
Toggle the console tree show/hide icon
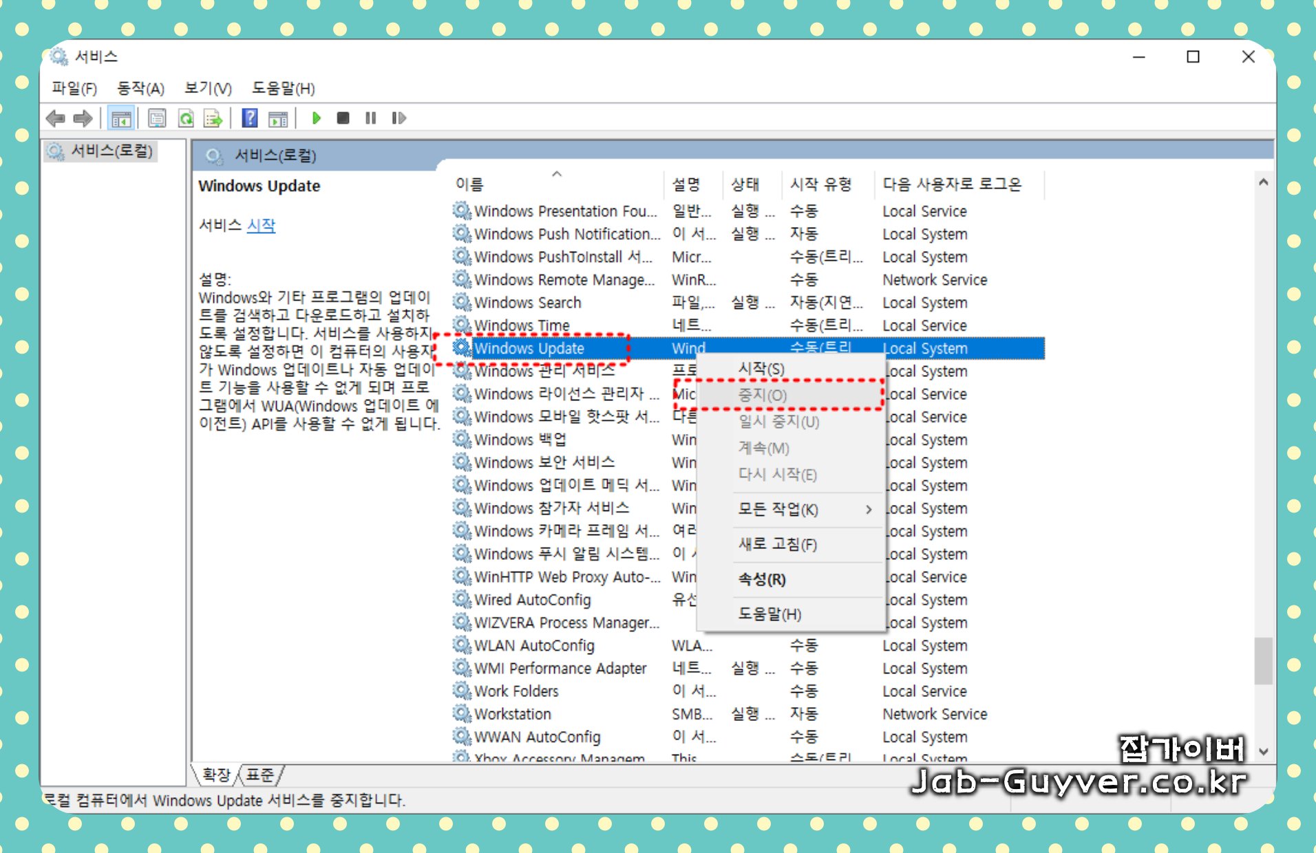pyautogui.click(x=121, y=118)
